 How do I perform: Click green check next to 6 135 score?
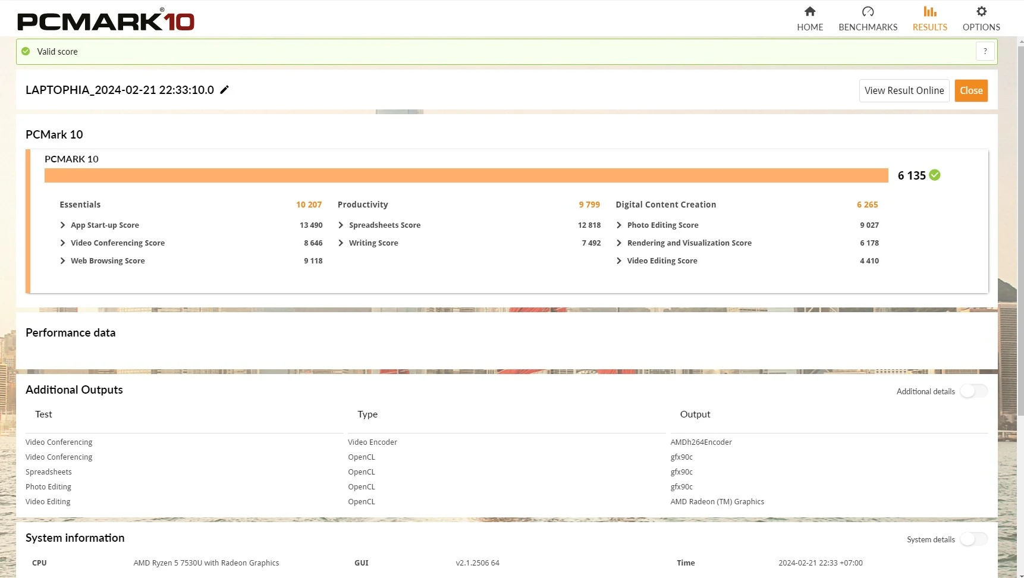(x=935, y=175)
